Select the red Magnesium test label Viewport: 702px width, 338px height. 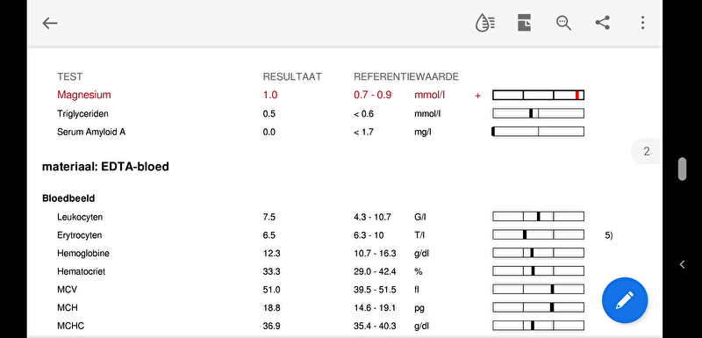click(x=84, y=95)
